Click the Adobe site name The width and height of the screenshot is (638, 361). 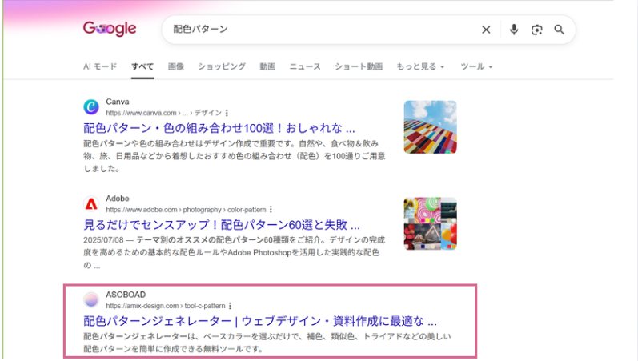(118, 199)
